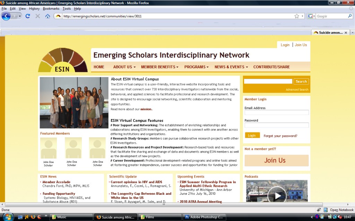Image resolution: width=355 pixels, height=221 pixels.
Task: Click the orange Search button
Action: [x=301, y=81]
